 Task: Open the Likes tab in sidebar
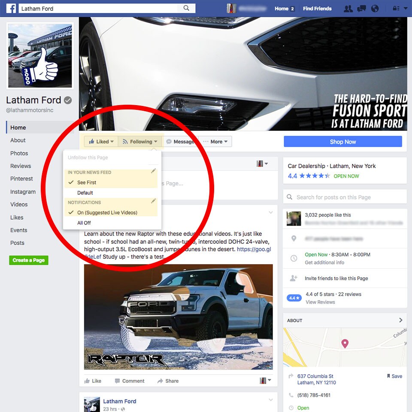click(x=17, y=218)
